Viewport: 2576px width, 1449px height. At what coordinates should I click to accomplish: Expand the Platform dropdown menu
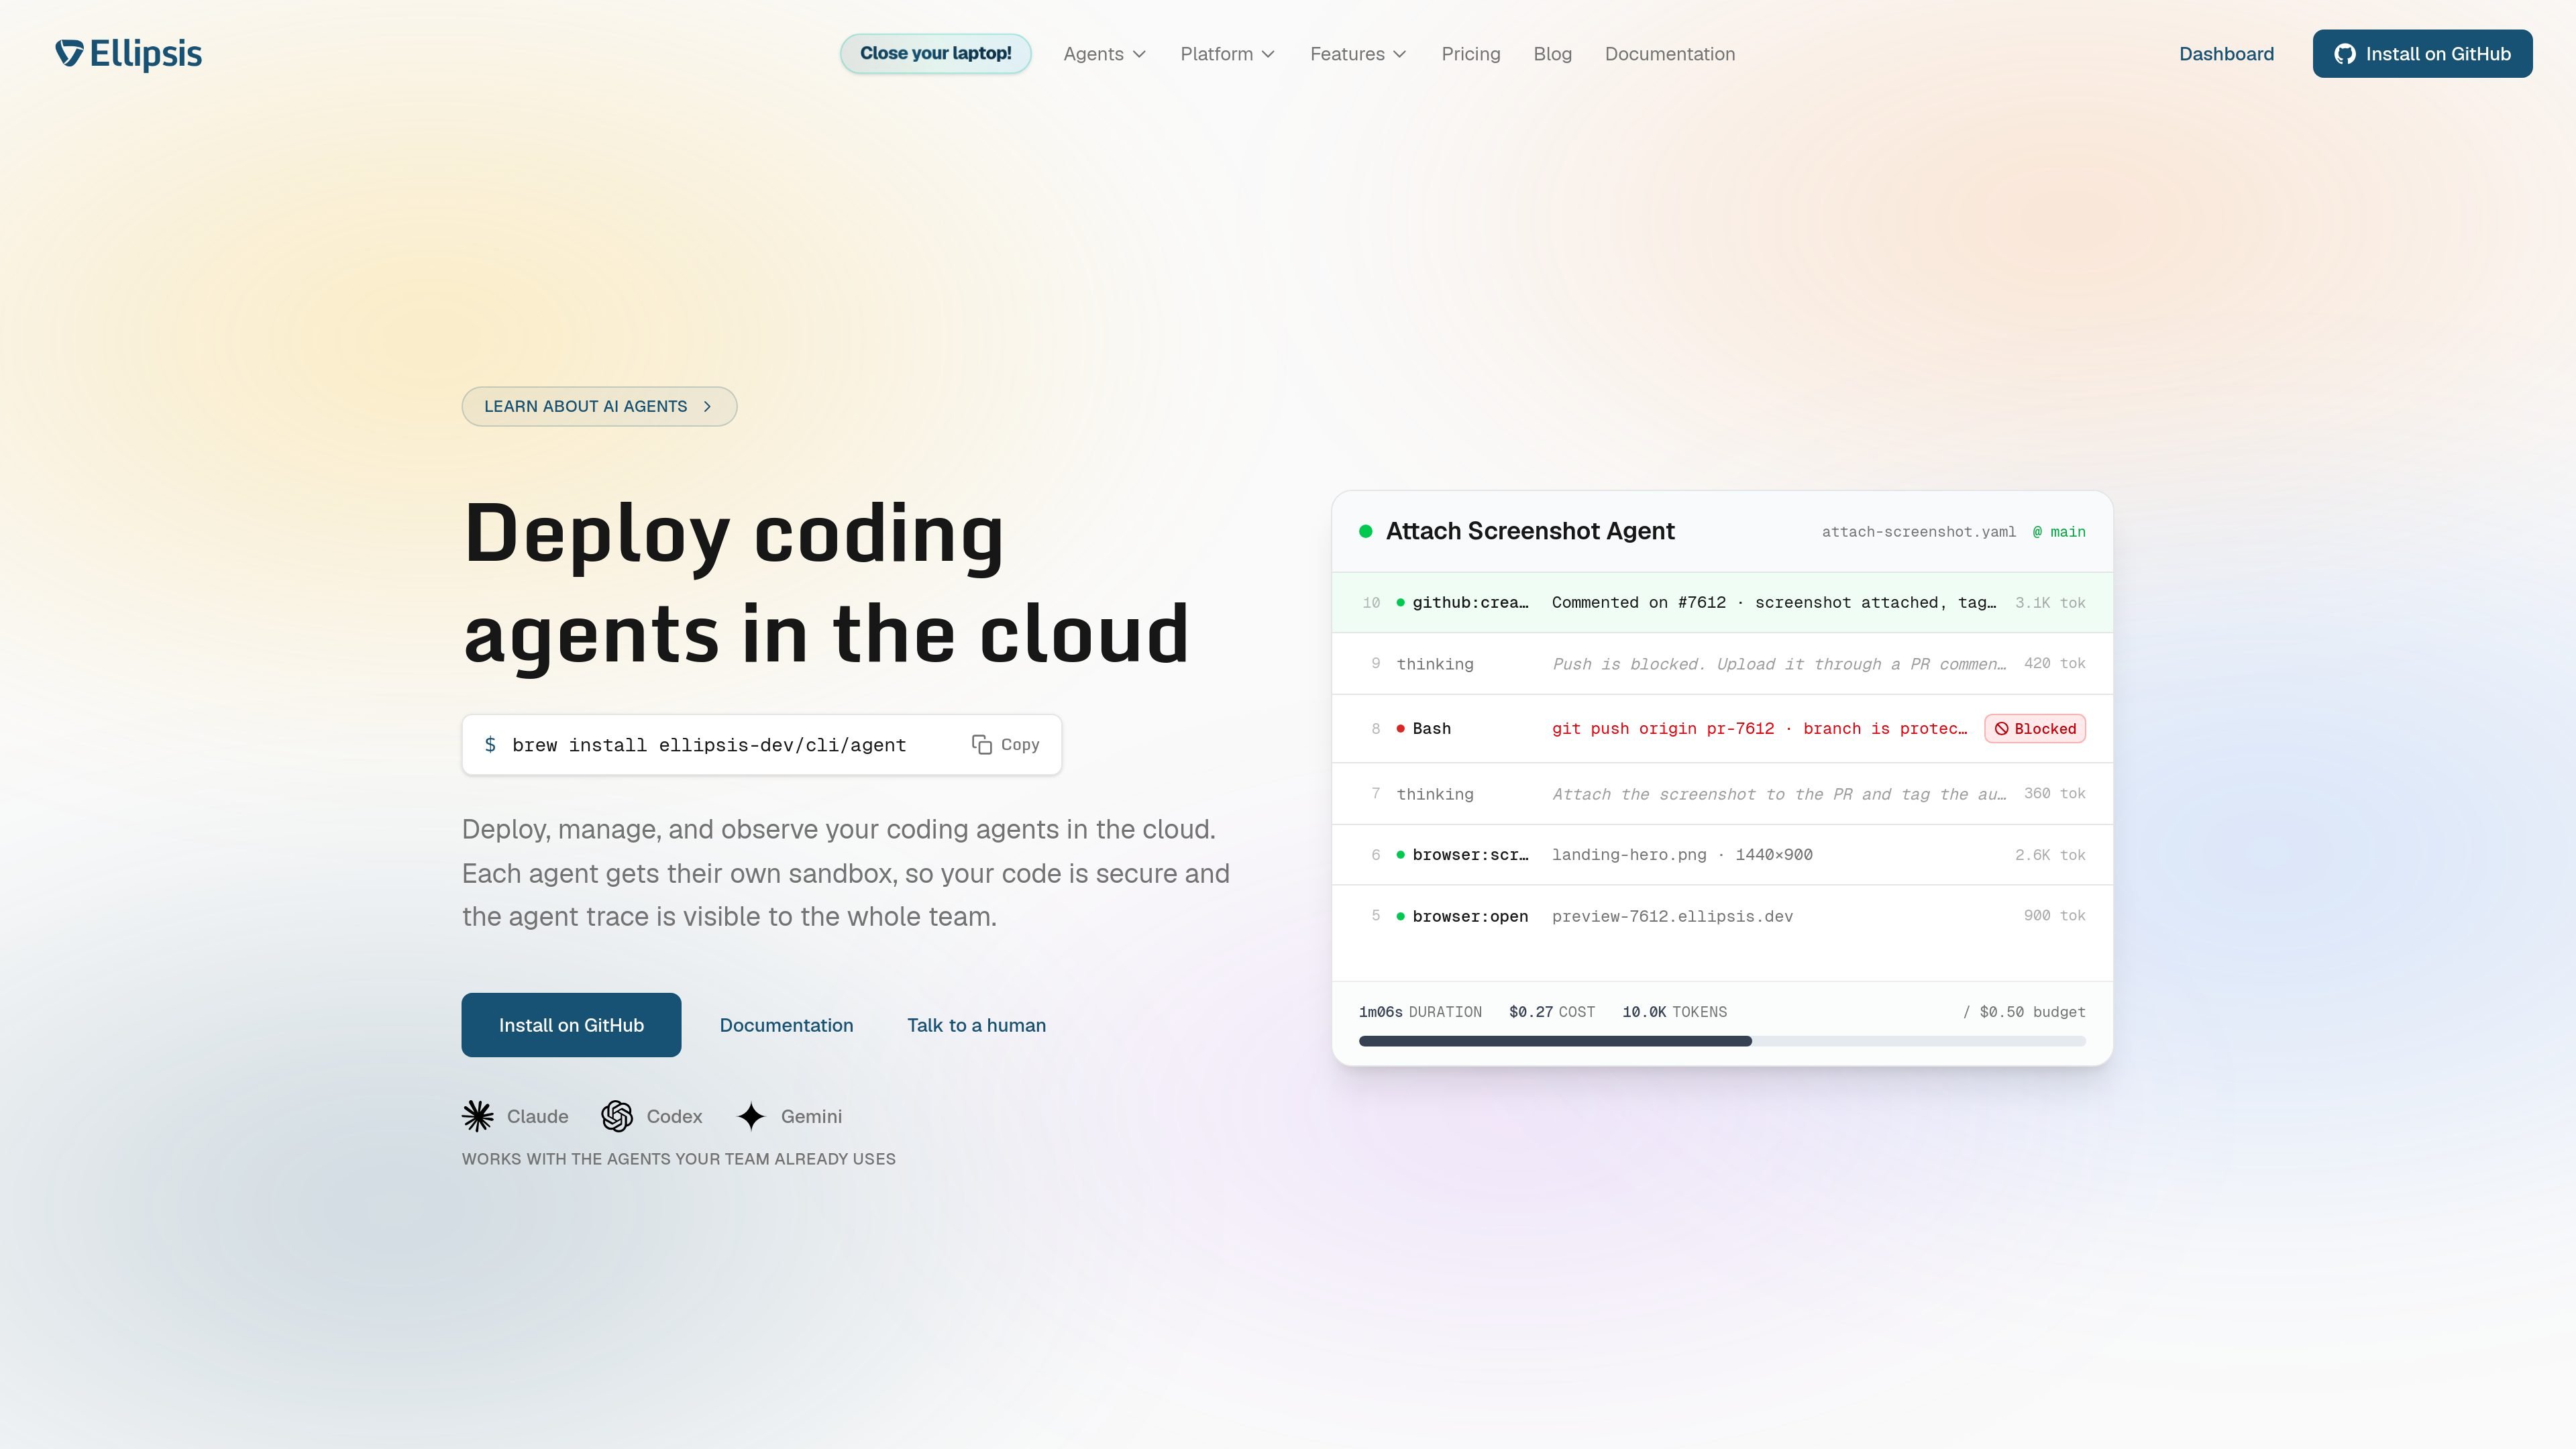click(1227, 54)
